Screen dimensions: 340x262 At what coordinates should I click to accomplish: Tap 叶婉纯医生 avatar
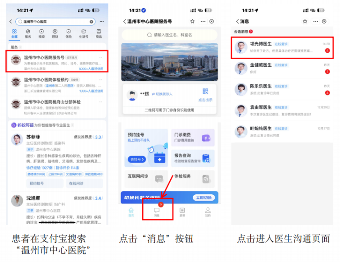click(x=241, y=132)
